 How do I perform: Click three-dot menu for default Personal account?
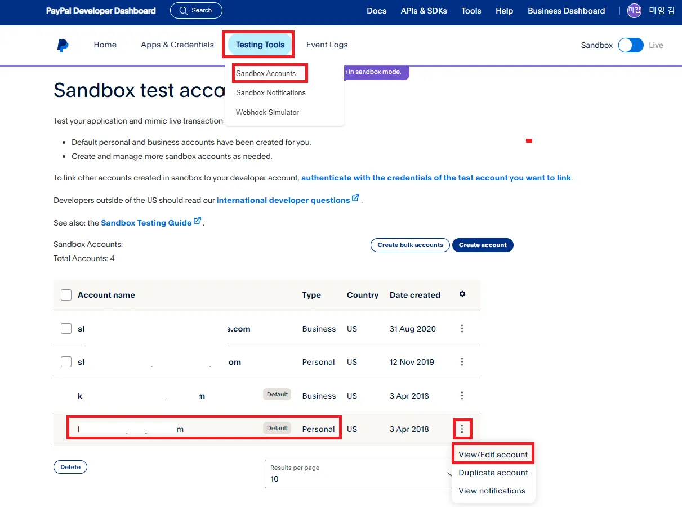coord(462,429)
